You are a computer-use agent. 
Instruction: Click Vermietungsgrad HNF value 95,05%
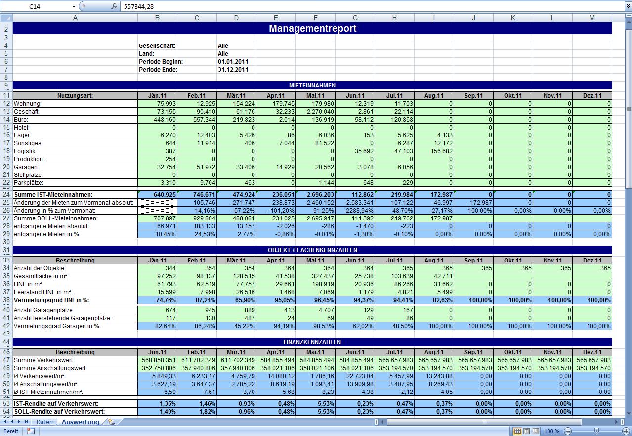pos(276,300)
